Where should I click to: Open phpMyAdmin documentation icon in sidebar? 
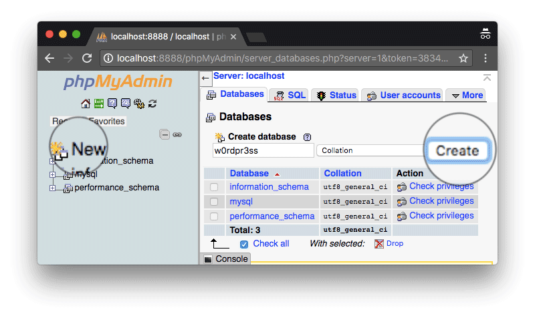tap(112, 104)
